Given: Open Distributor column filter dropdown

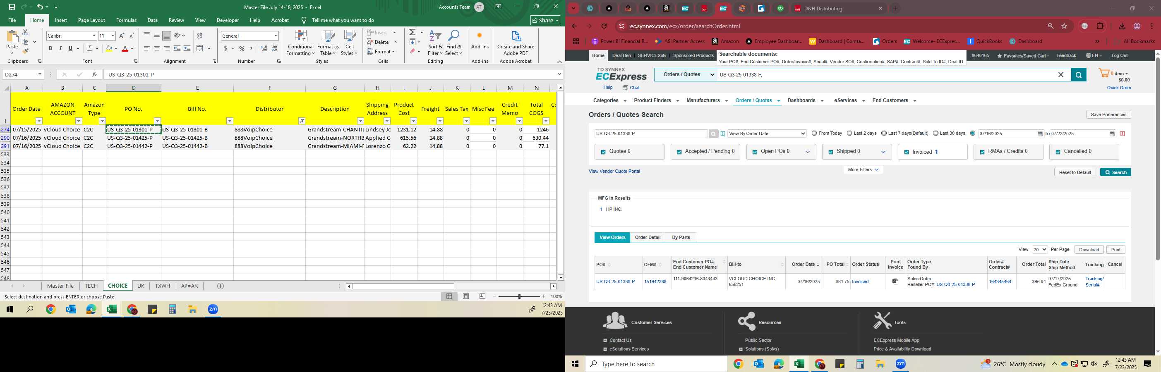Looking at the screenshot, I should coord(302,121).
